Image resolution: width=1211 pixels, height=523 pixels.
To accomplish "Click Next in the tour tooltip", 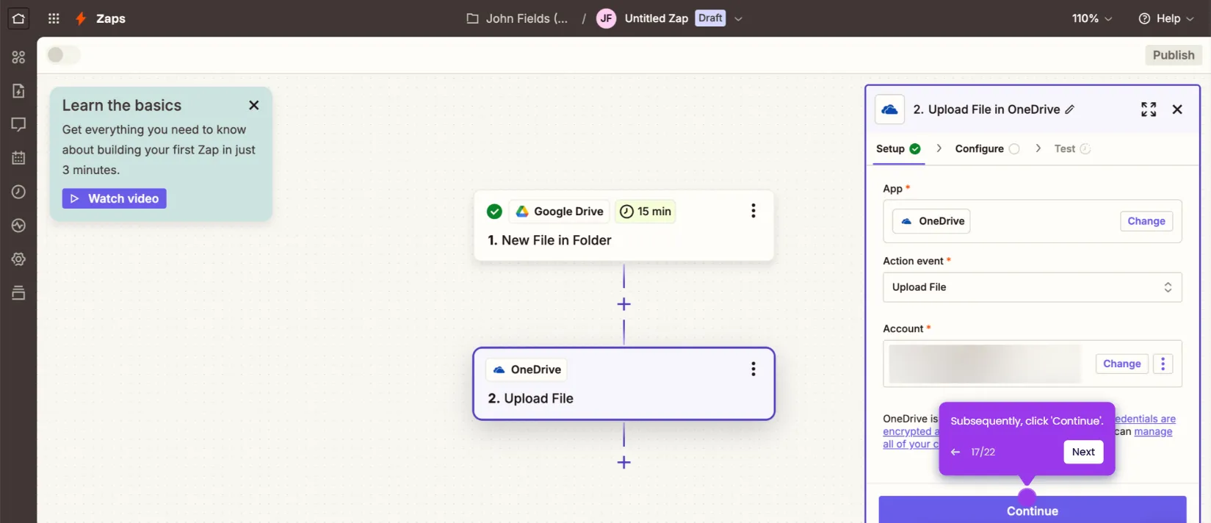I will (x=1083, y=452).
